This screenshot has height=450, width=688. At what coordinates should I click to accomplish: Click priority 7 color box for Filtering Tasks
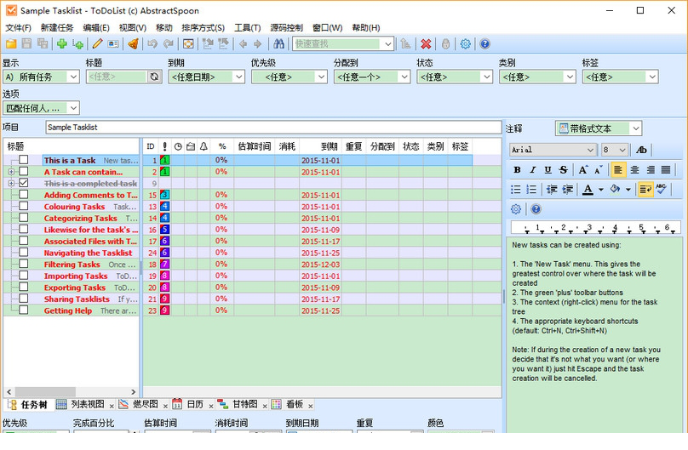pos(164,264)
